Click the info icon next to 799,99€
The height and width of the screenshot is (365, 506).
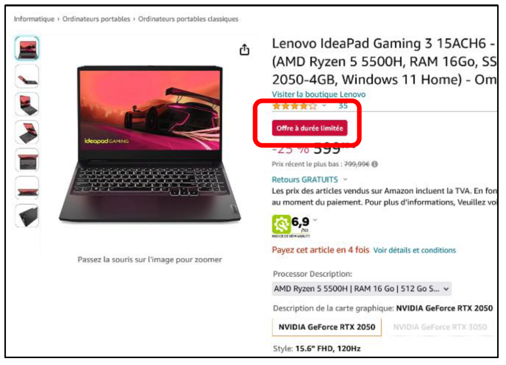click(375, 164)
